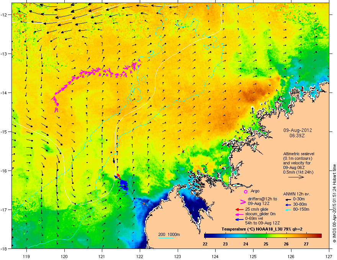
Task: Click the "30-80m" depth label
Action: [x=300, y=204]
